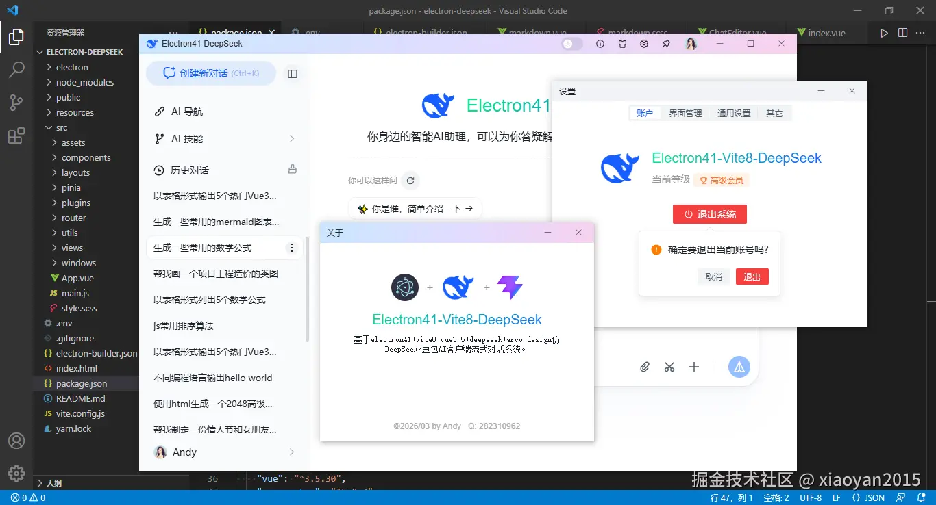Click the plus icon in the chat input
The height and width of the screenshot is (505, 936).
694,367
